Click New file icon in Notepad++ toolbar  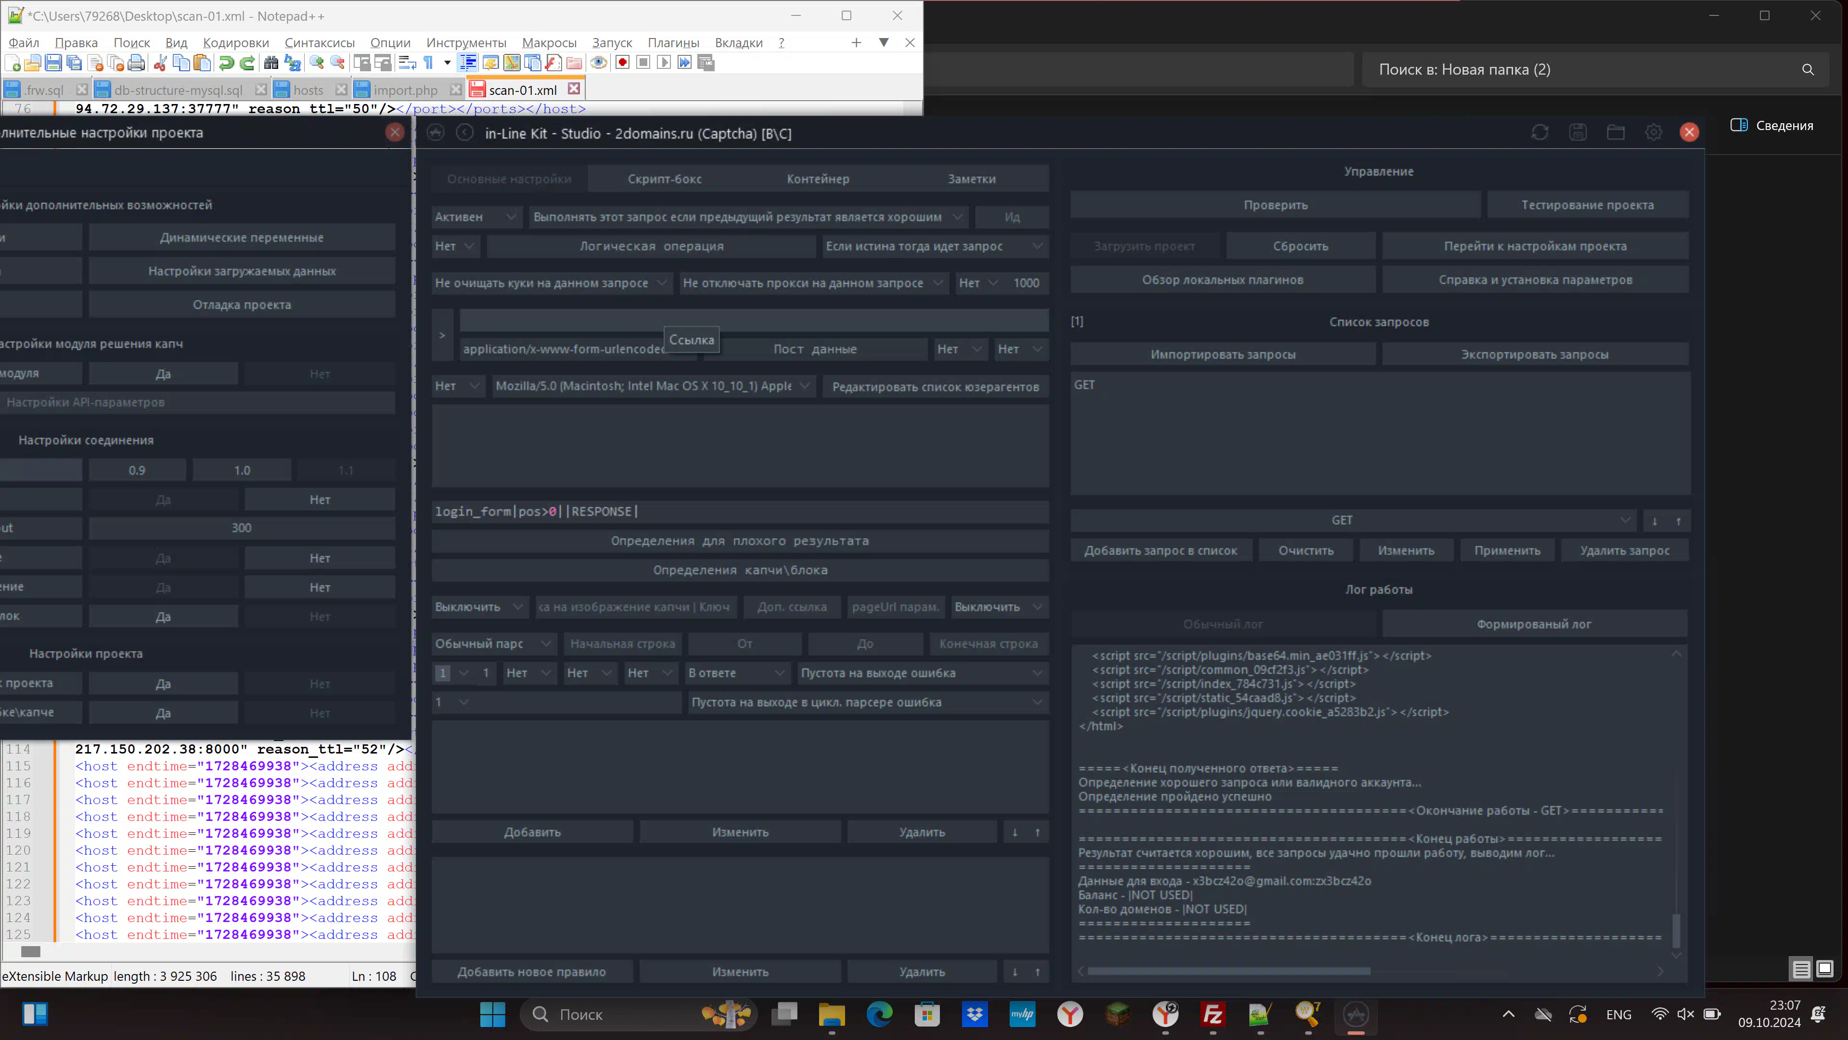[12, 63]
